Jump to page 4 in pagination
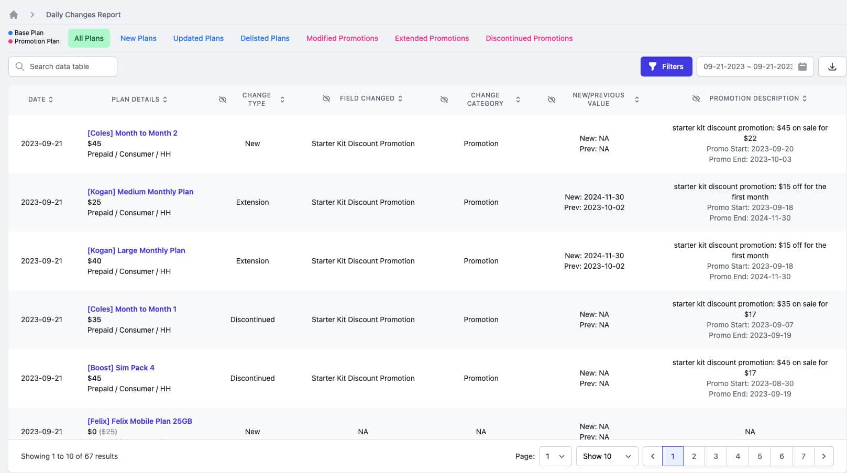The height and width of the screenshot is (473, 847). click(x=738, y=456)
